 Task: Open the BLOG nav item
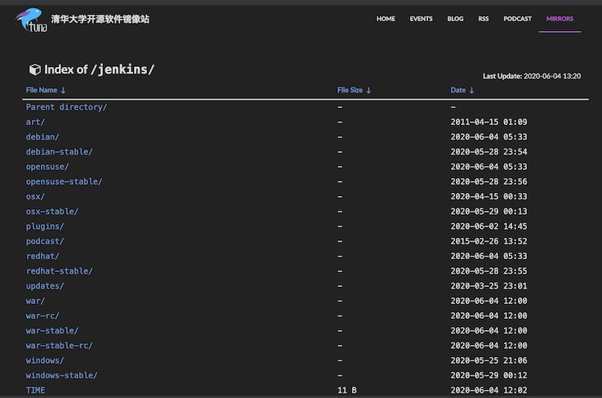[455, 19]
